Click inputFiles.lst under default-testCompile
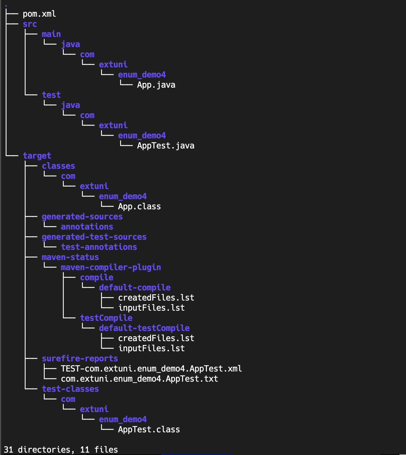This screenshot has height=455, width=406. point(151,348)
